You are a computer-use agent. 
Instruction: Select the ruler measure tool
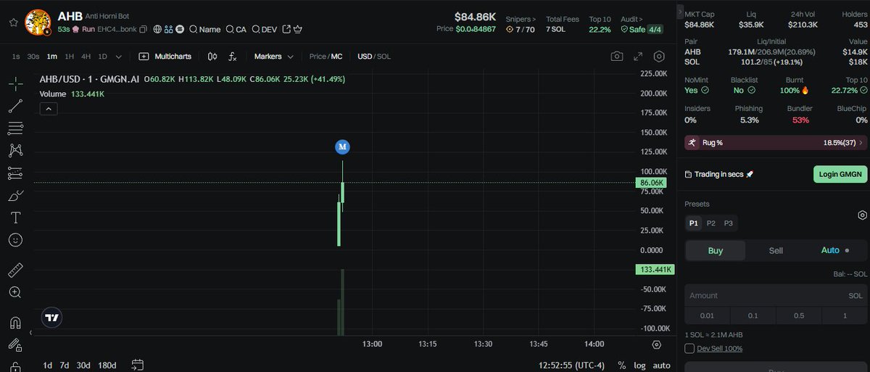15,270
